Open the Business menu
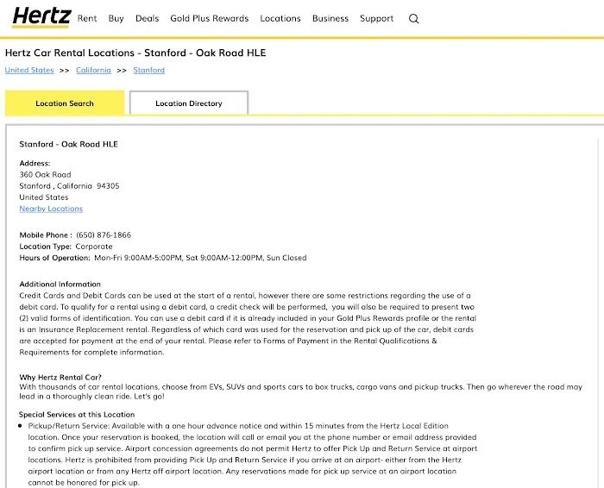Image resolution: width=604 pixels, height=488 pixels. [x=330, y=18]
